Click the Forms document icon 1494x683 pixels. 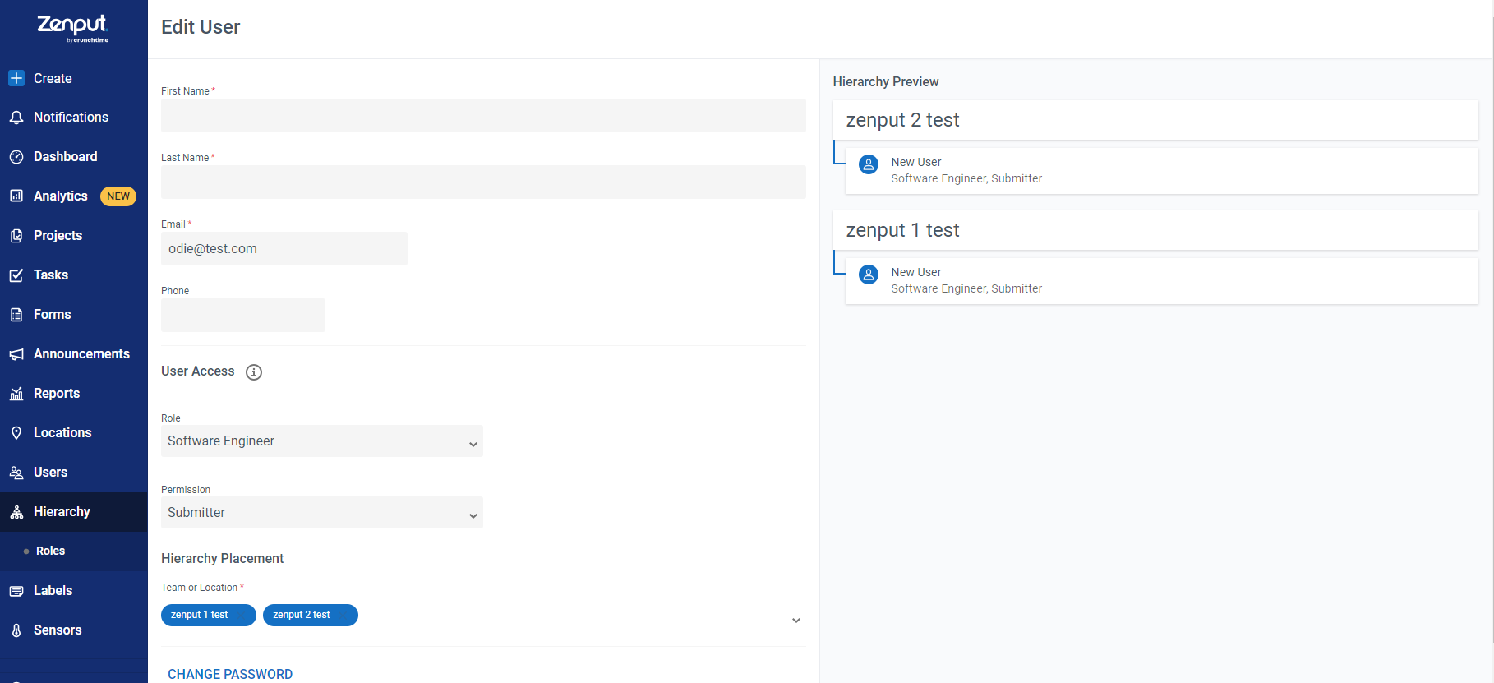point(16,315)
